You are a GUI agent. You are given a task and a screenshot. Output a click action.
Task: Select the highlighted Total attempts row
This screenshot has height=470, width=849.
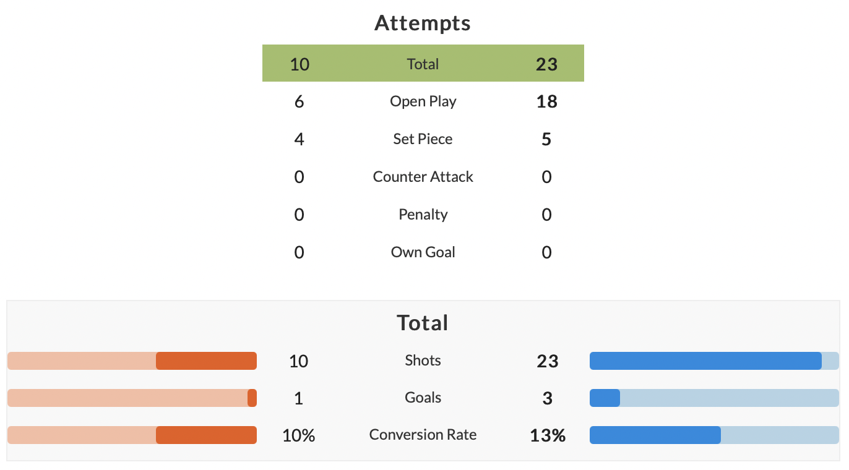(423, 63)
